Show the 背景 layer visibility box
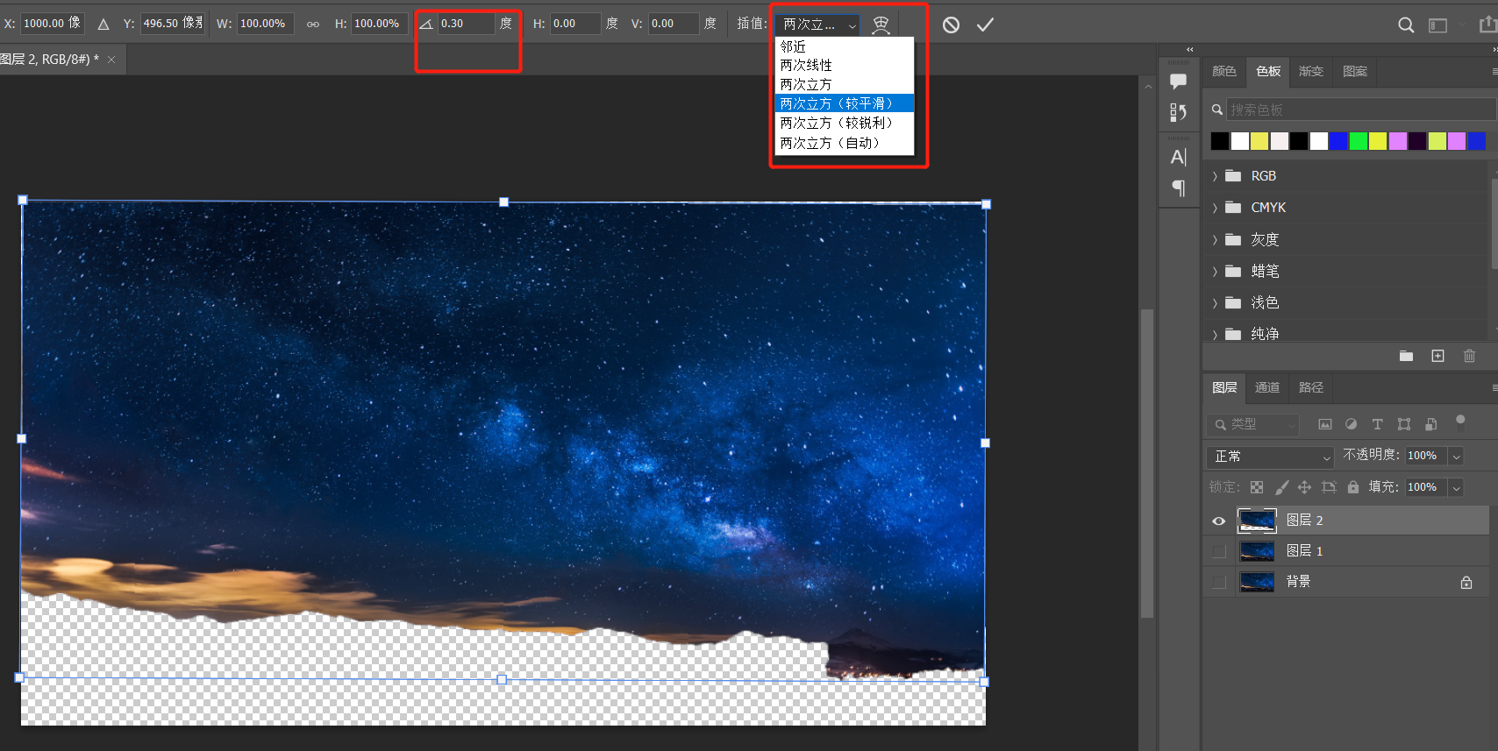This screenshot has height=751, width=1498. [x=1218, y=582]
